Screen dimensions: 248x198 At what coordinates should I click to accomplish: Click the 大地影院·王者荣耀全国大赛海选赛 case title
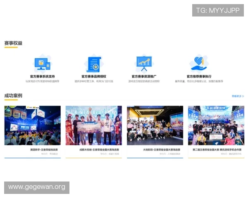[162, 149]
